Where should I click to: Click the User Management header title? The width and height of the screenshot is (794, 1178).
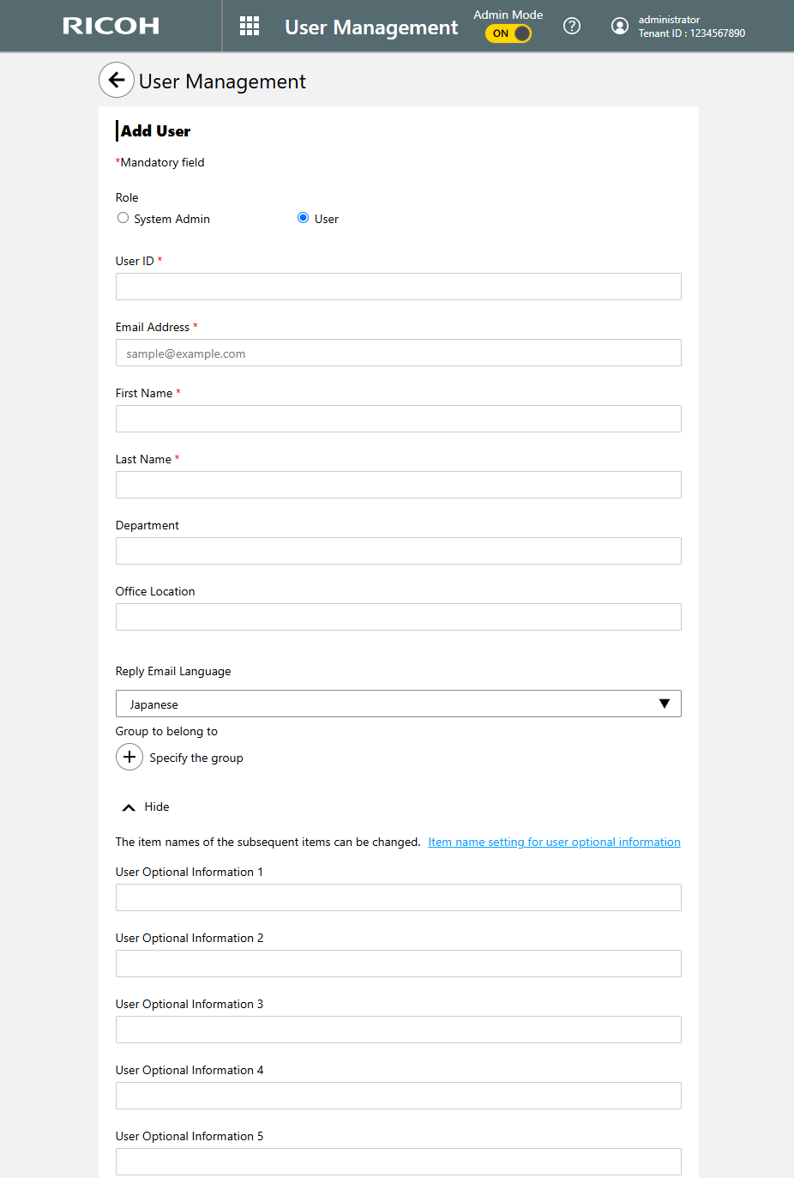click(x=371, y=27)
